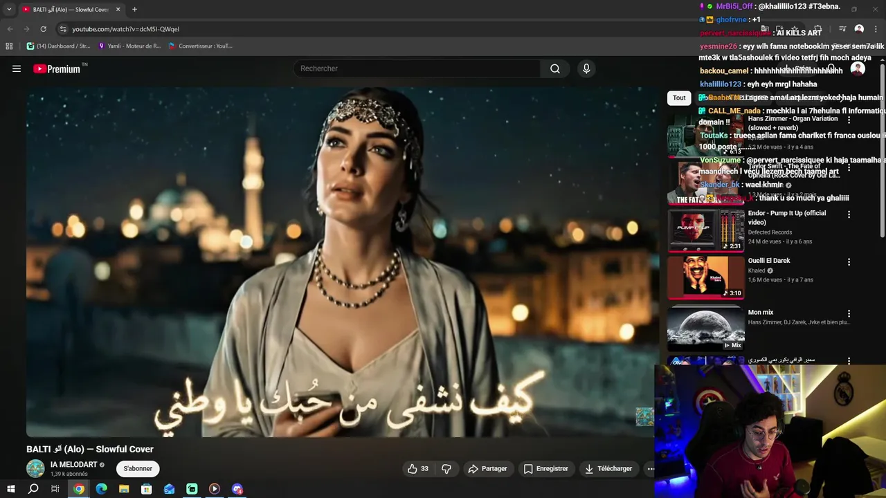Open options menu for Taylor Swift video
The height and width of the screenshot is (498, 886).
pyautogui.click(x=849, y=168)
